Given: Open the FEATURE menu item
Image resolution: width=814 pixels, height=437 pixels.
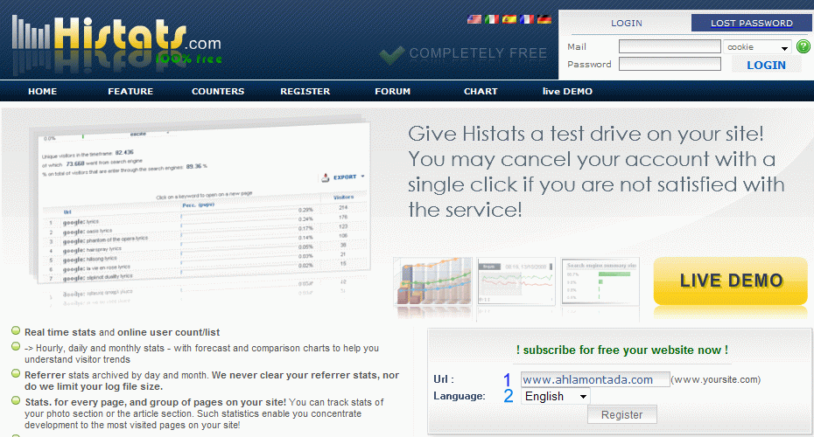Looking at the screenshot, I should pyautogui.click(x=130, y=91).
